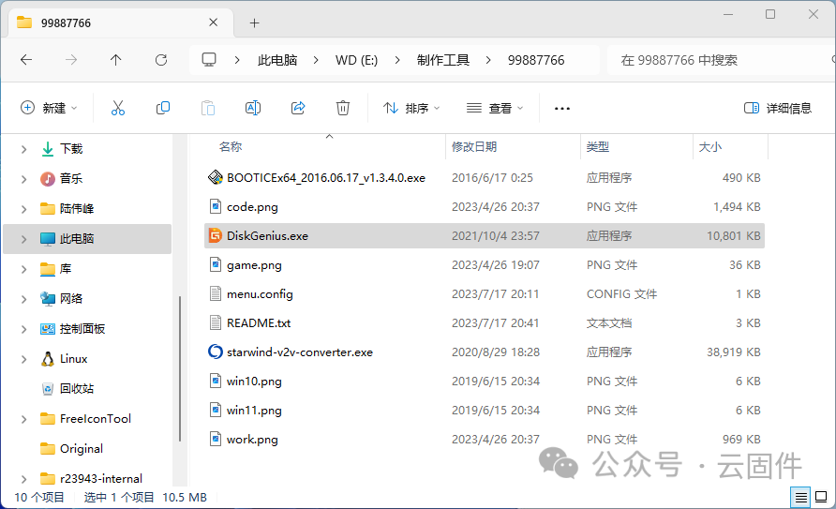Click the 网络 network icon

click(48, 298)
